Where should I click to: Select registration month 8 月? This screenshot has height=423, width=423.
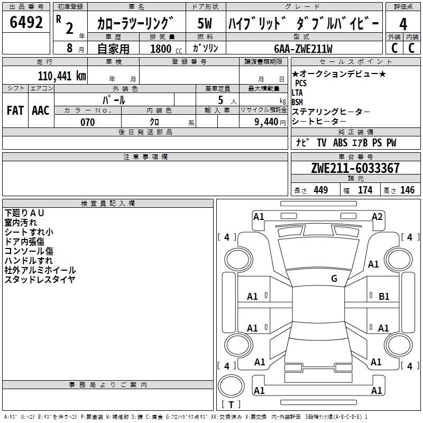point(75,48)
